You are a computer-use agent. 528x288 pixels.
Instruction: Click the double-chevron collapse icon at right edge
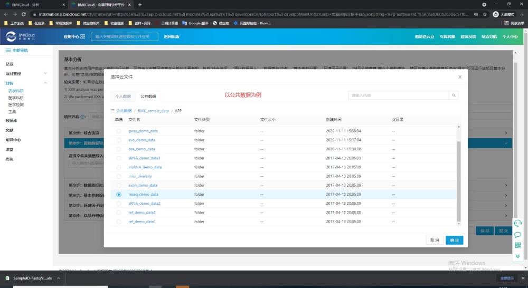pos(518,256)
